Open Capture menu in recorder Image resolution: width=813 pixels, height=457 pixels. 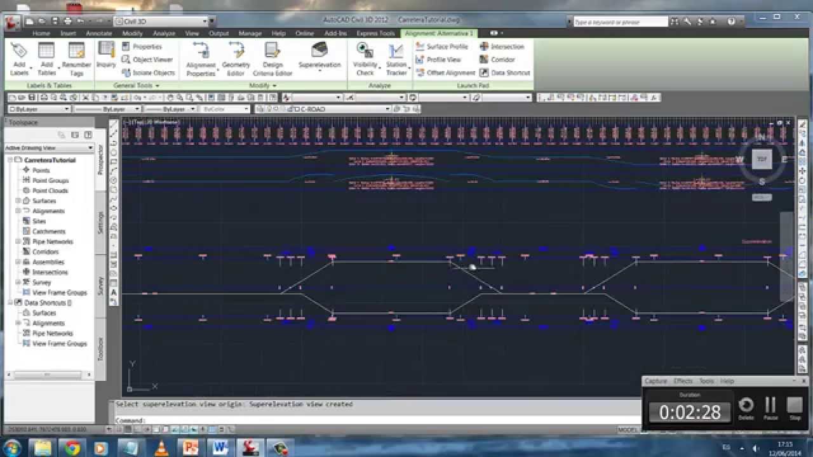655,381
